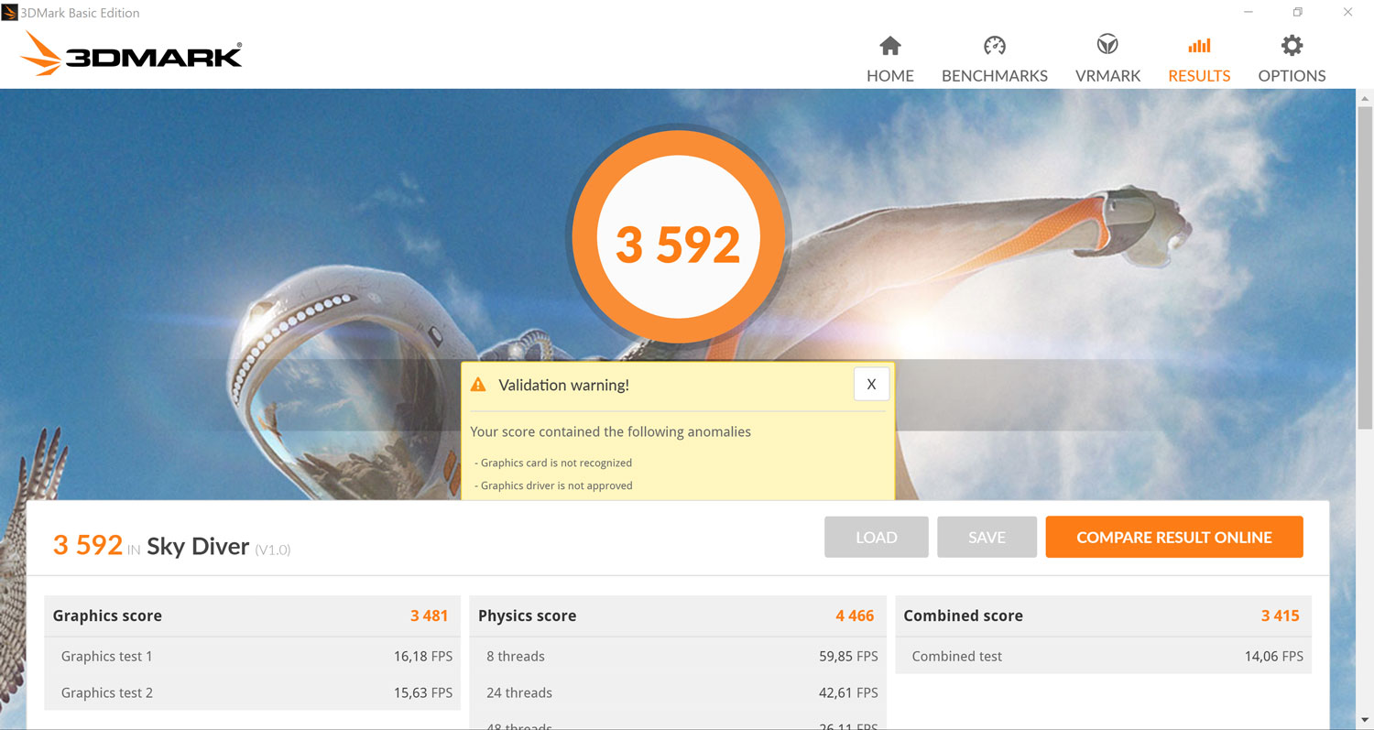The image size is (1374, 730).
Task: Click the scrollbar down arrow
Action: pyautogui.click(x=1365, y=721)
